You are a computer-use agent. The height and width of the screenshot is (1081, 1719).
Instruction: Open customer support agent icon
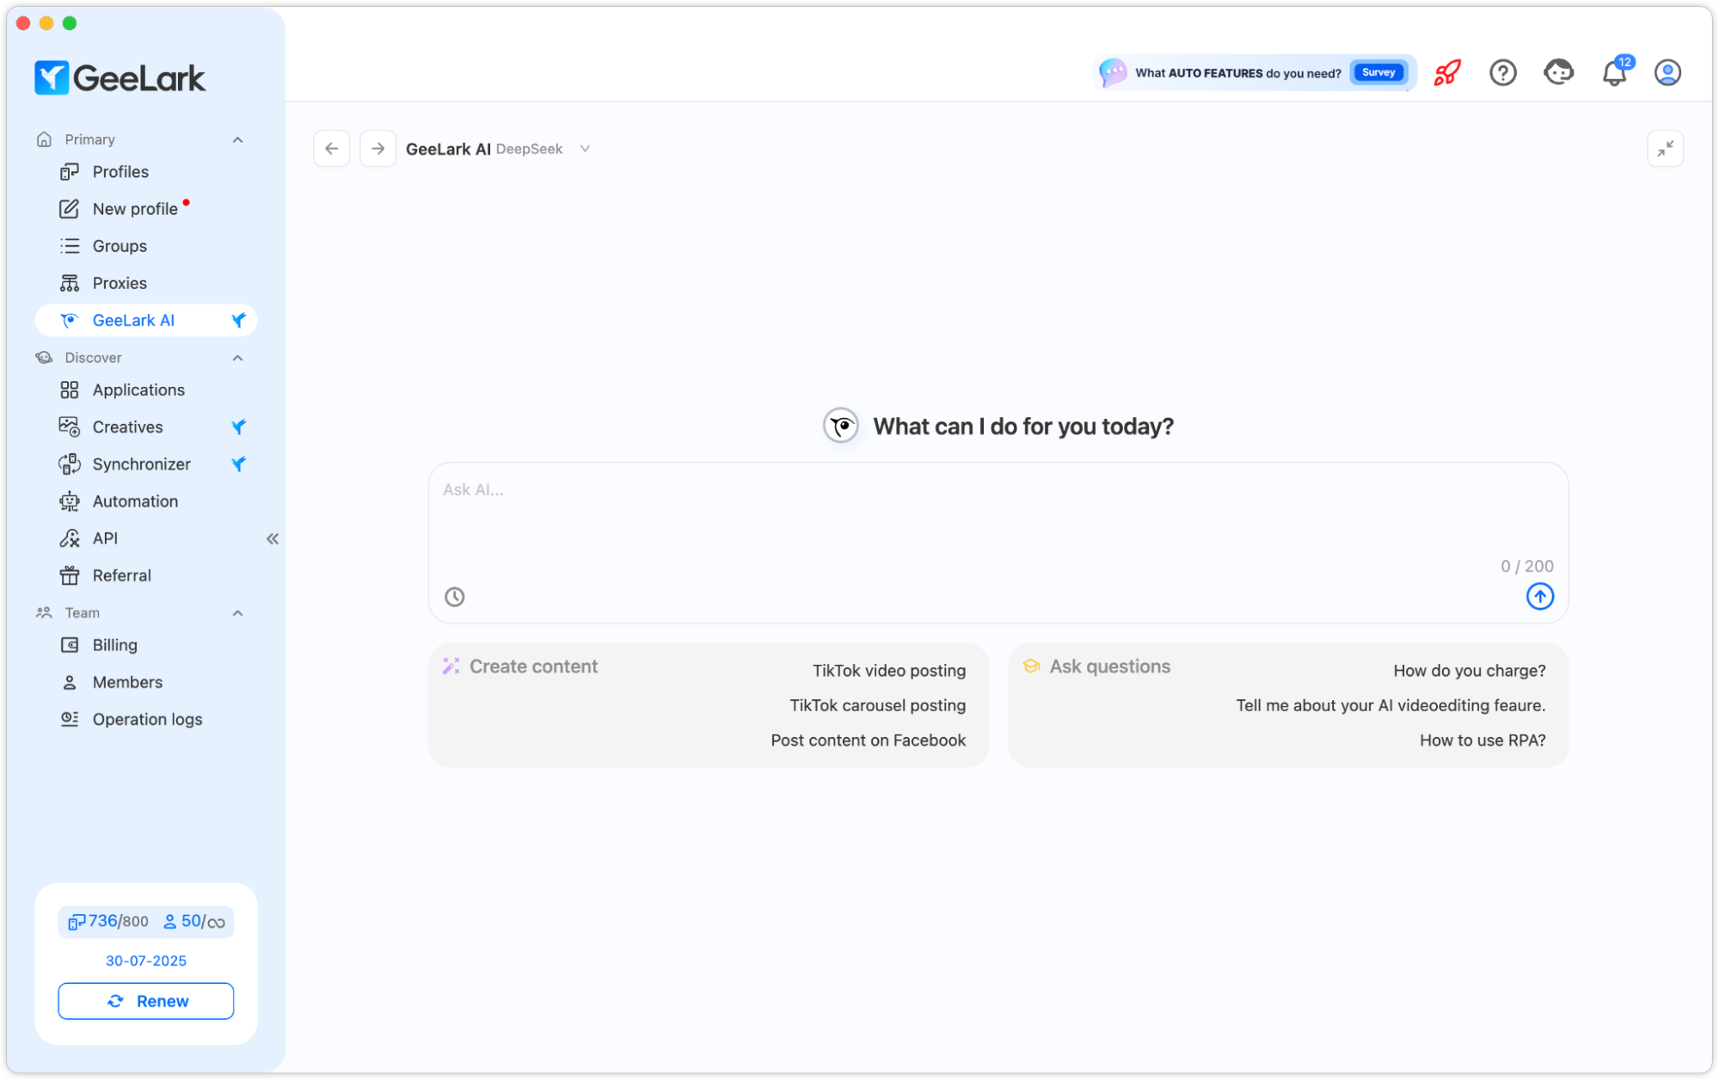pyautogui.click(x=1558, y=72)
